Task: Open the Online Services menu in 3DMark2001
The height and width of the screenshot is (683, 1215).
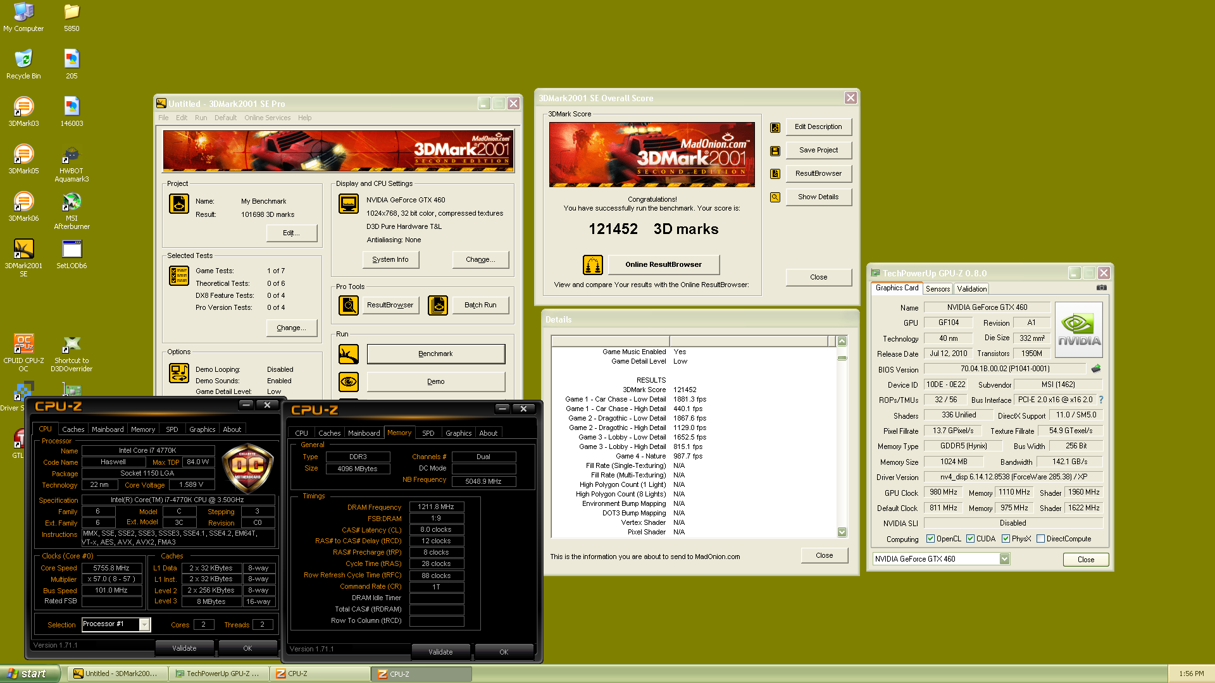Action: click(x=268, y=118)
